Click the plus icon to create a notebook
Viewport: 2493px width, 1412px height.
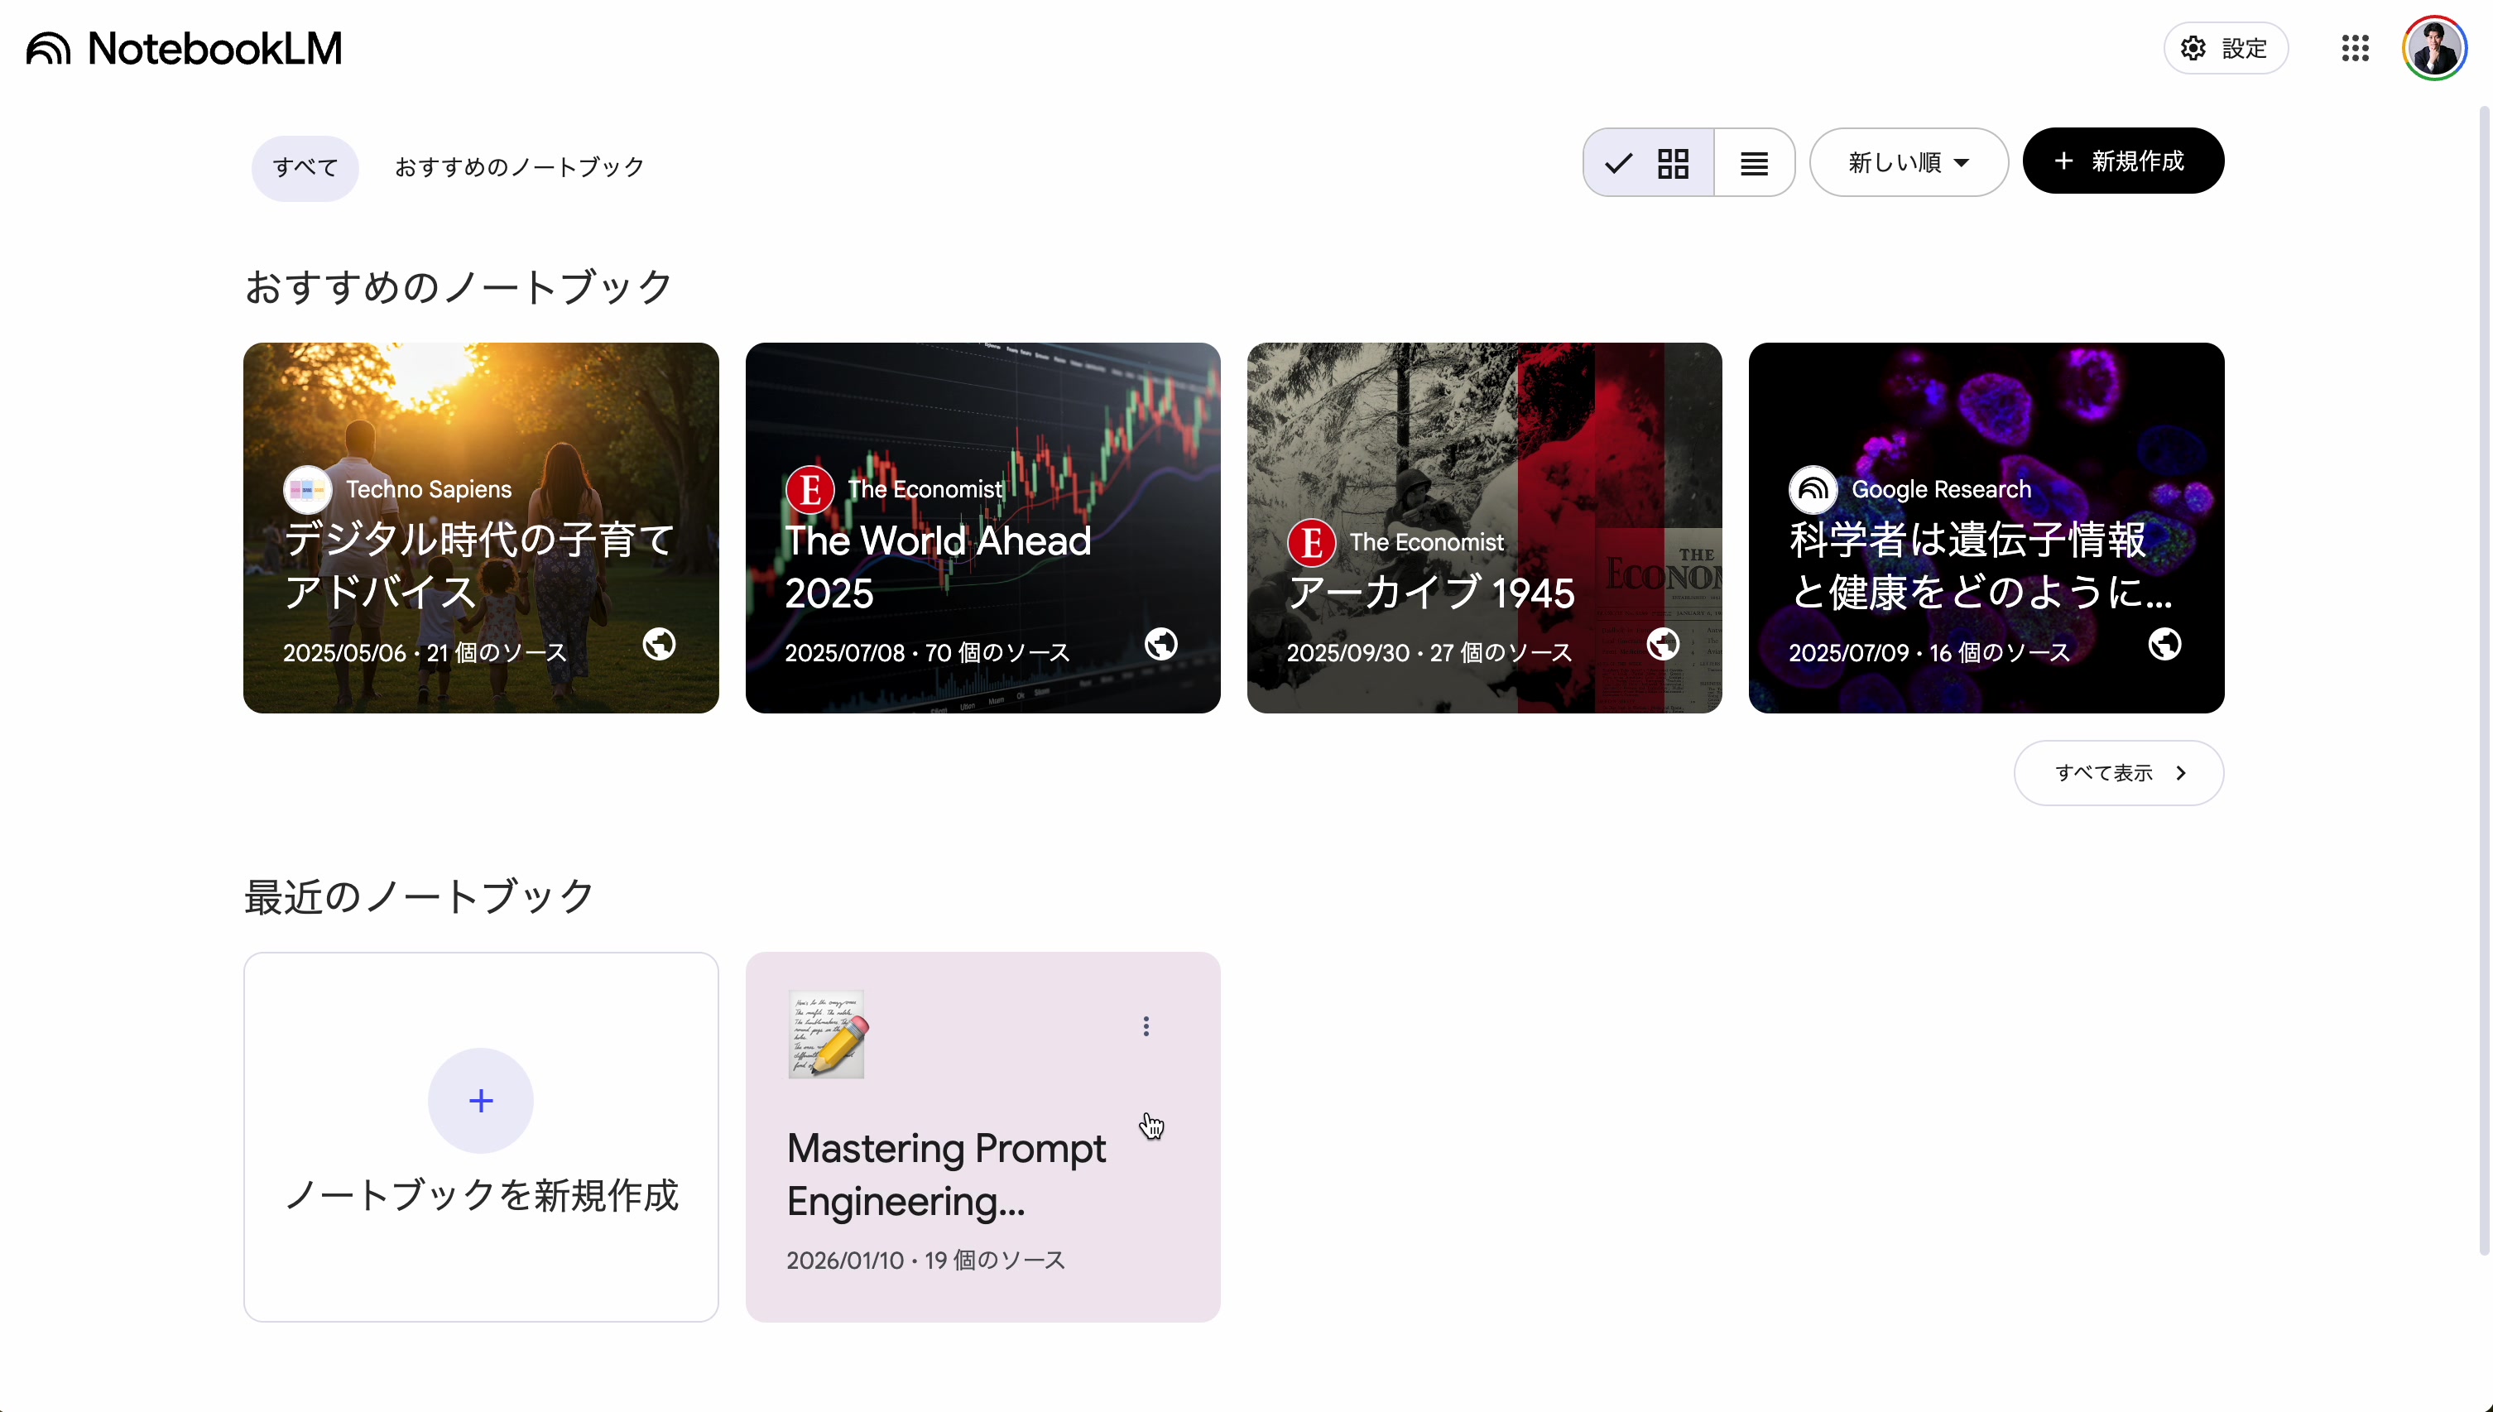click(480, 1100)
